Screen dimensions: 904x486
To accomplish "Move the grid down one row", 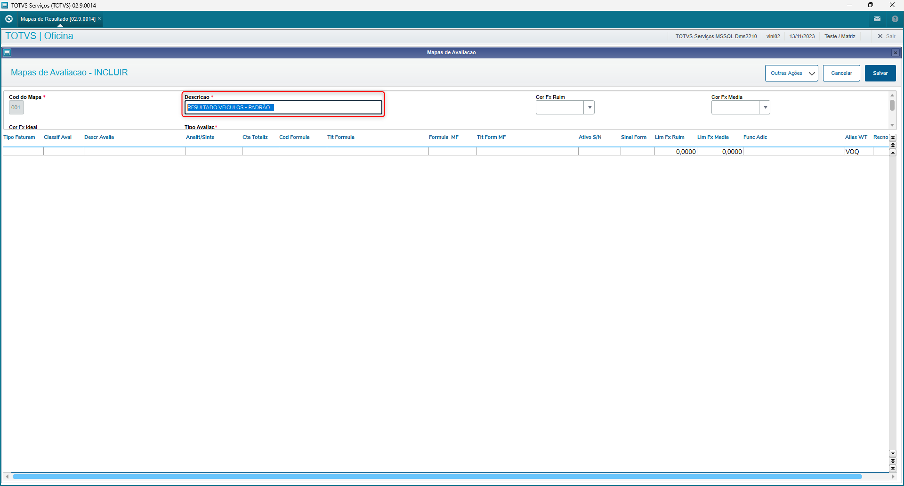I will pyautogui.click(x=893, y=454).
